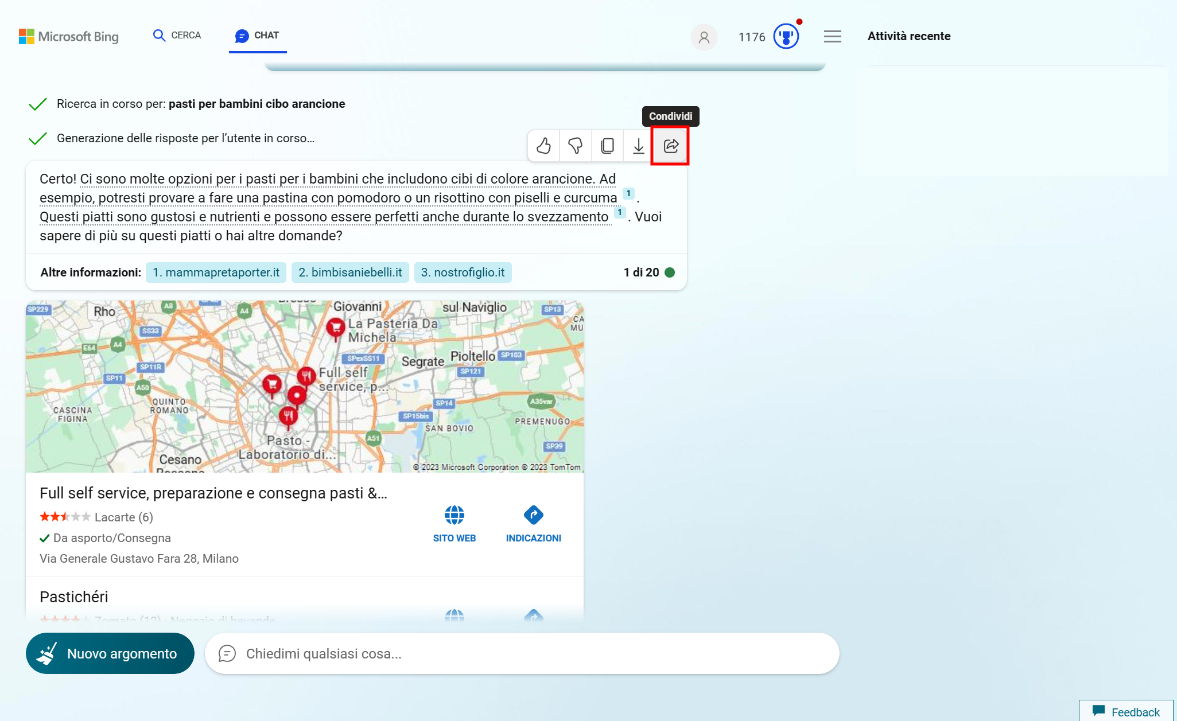This screenshot has width=1177, height=721.
Task: Dislike the response with thumbs down
Action: [x=575, y=146]
